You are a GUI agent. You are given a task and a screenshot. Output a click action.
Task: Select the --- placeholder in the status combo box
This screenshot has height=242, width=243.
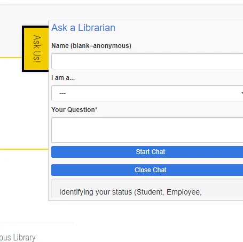(62, 93)
